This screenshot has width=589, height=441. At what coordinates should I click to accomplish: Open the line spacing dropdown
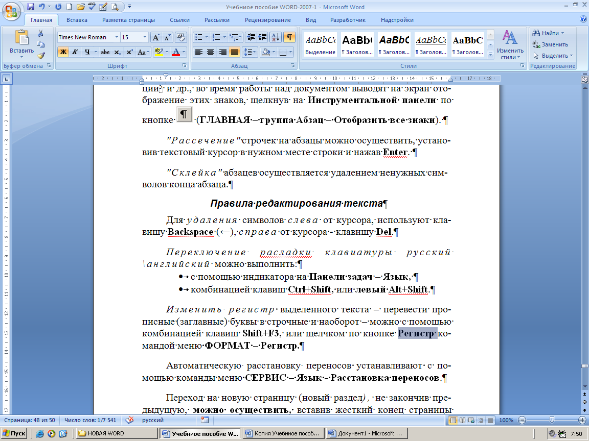[250, 52]
